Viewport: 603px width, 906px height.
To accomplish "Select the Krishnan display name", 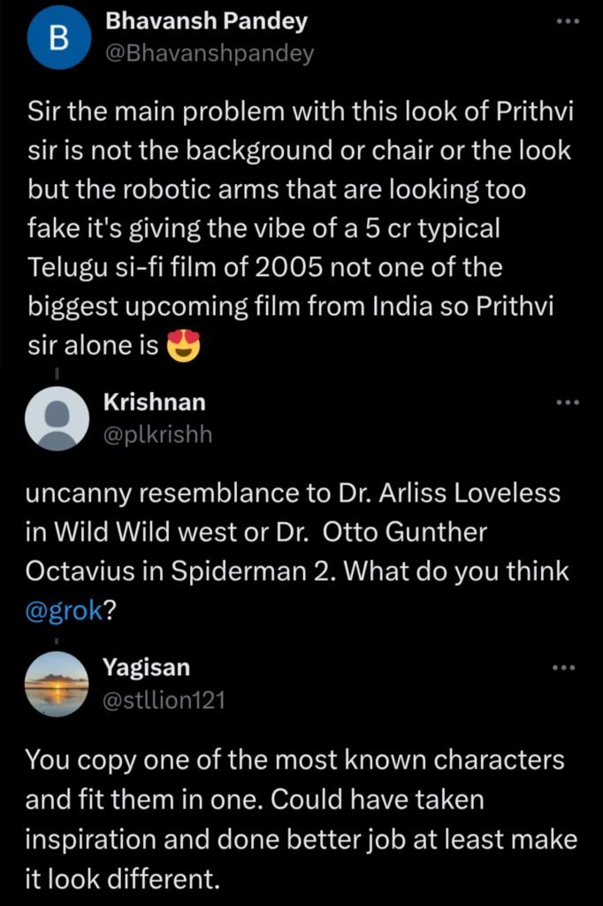I will coord(156,403).
